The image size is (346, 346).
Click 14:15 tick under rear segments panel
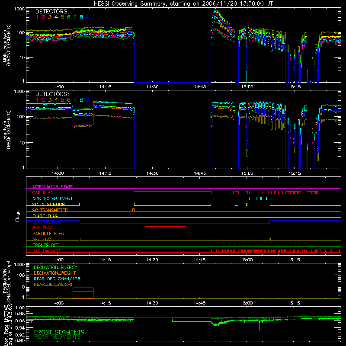(x=105, y=173)
